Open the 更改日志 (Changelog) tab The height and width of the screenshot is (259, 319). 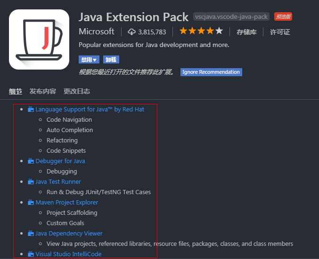coord(77,91)
